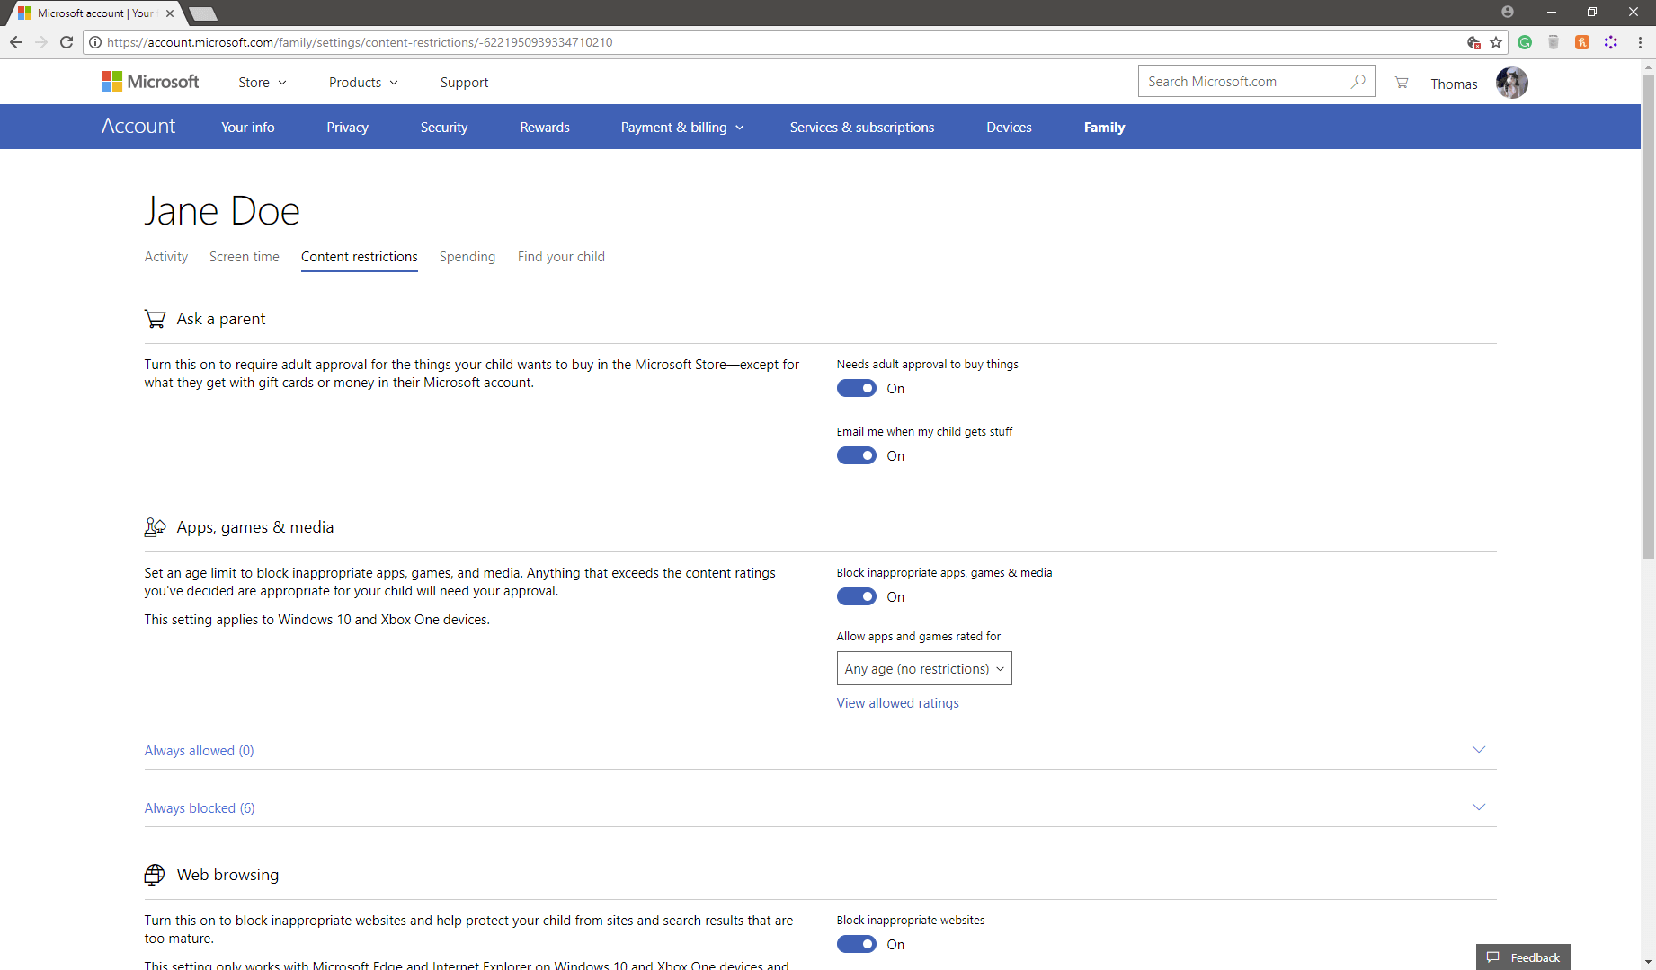The height and width of the screenshot is (970, 1656).
Task: Click the purple dots extension icon
Action: coord(1611,42)
